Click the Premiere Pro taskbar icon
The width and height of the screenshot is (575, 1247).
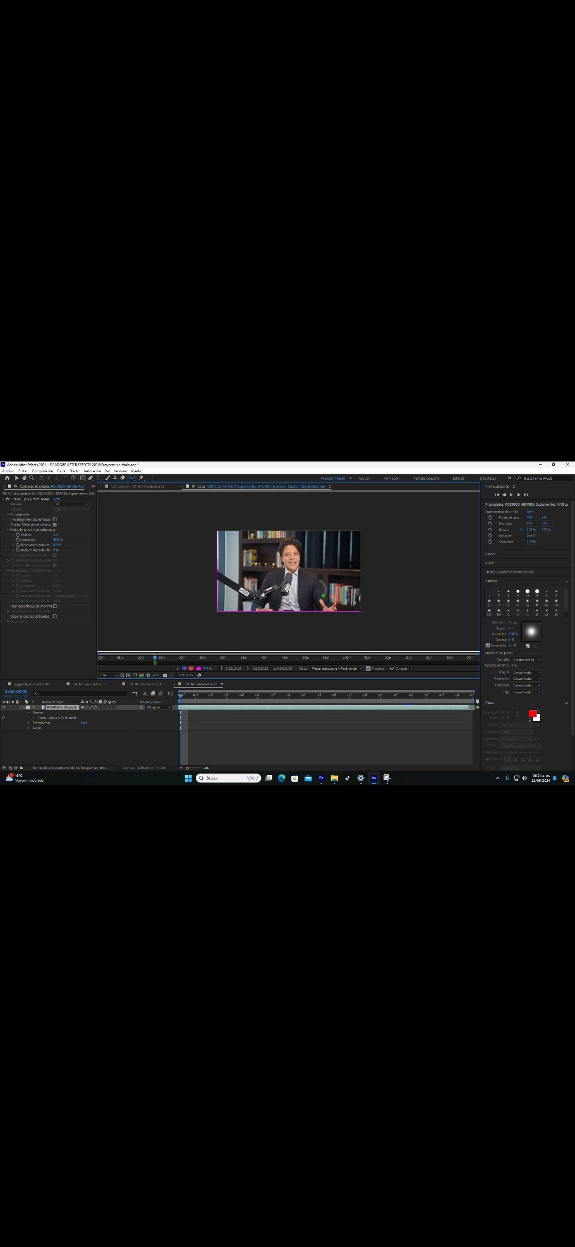point(321,778)
